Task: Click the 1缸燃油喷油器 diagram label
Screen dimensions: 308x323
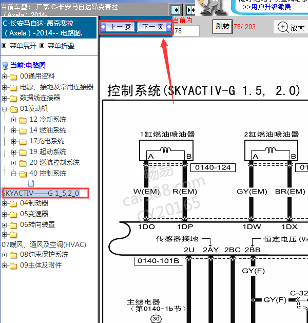Action: (167, 135)
